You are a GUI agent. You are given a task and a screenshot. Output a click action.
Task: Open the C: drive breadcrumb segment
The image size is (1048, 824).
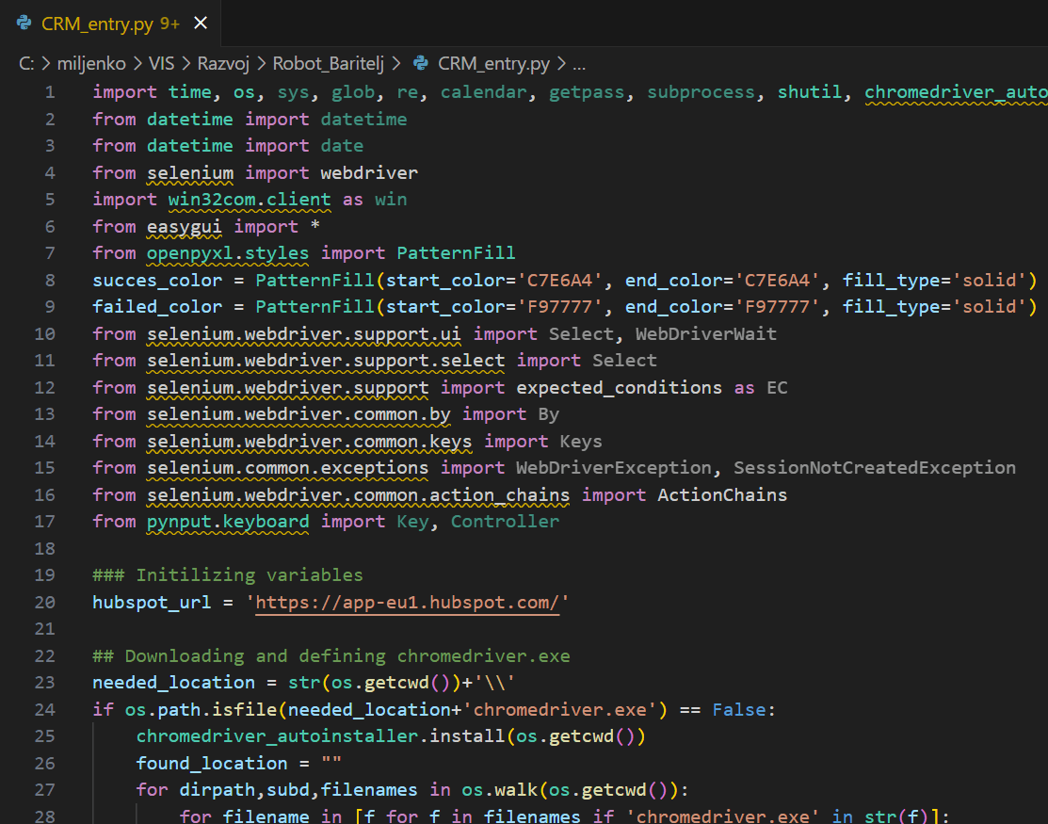[x=26, y=64]
